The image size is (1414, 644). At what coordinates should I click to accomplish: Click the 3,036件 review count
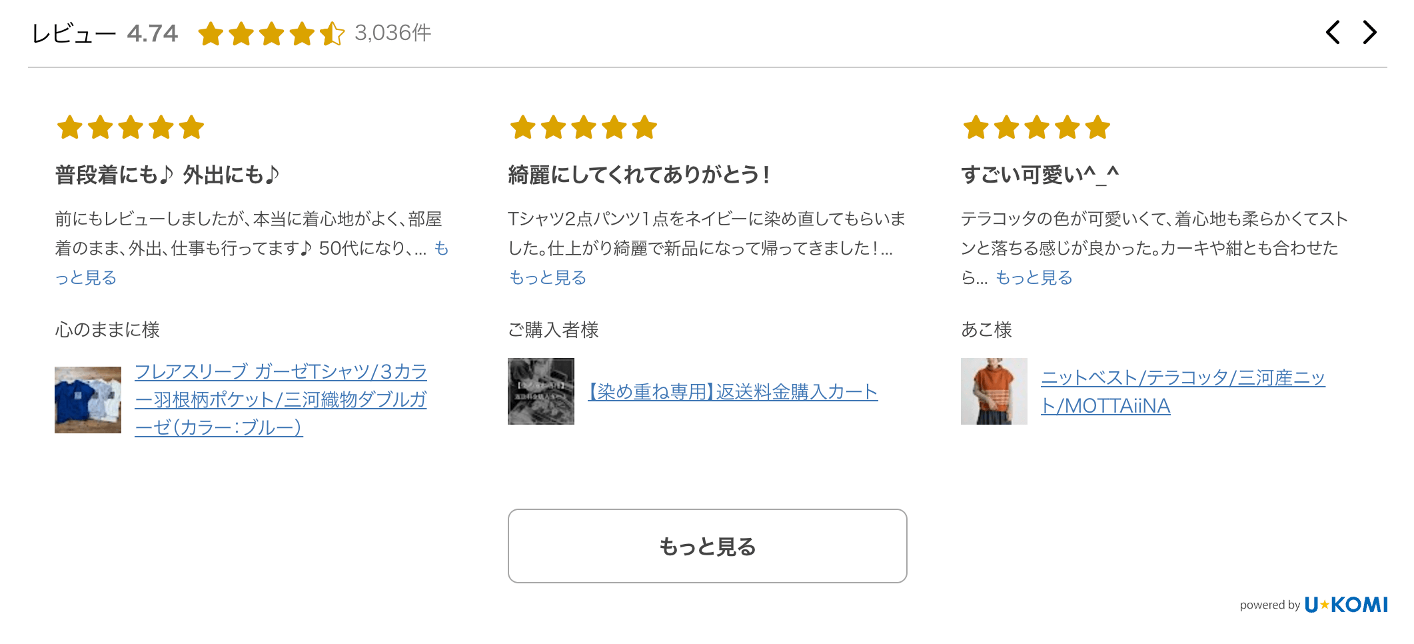[392, 33]
